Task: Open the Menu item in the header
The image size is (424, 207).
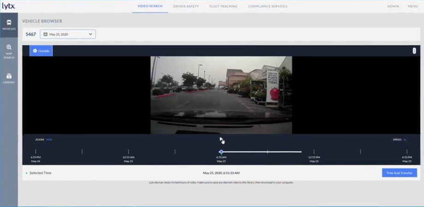Action: pyautogui.click(x=413, y=6)
